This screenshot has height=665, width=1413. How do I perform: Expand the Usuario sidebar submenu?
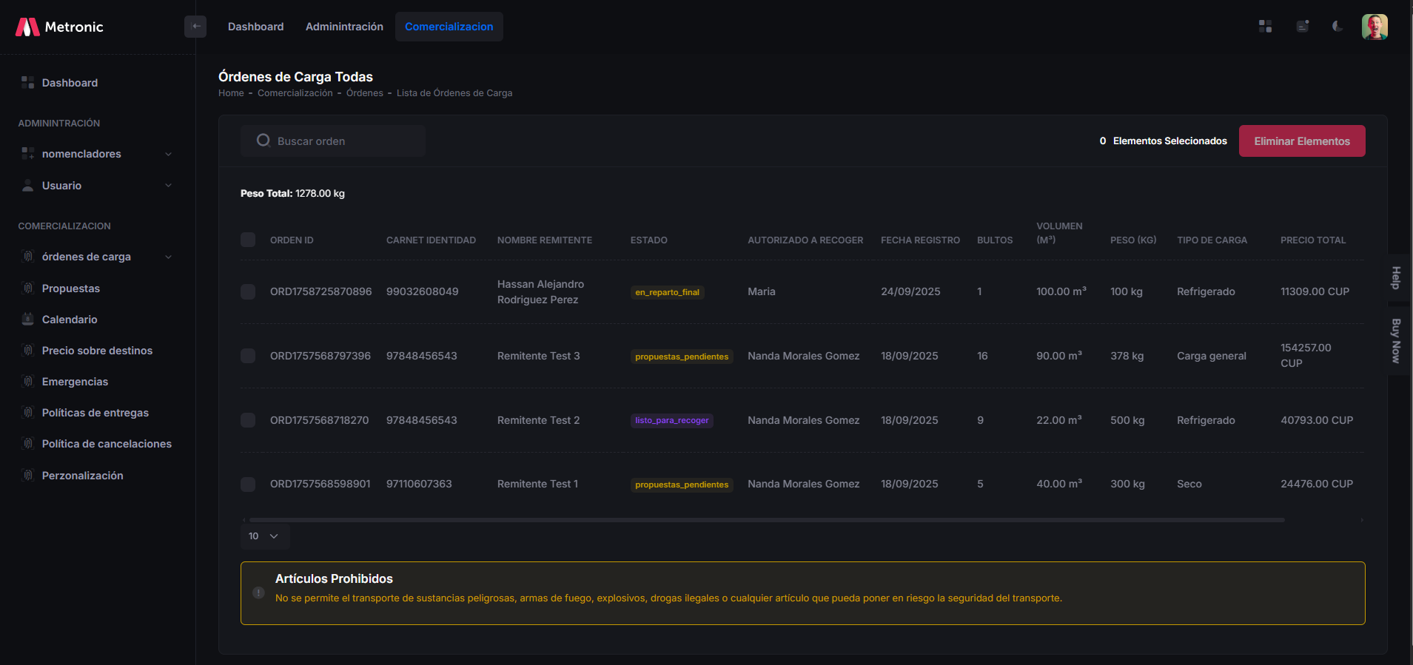pyautogui.click(x=96, y=186)
